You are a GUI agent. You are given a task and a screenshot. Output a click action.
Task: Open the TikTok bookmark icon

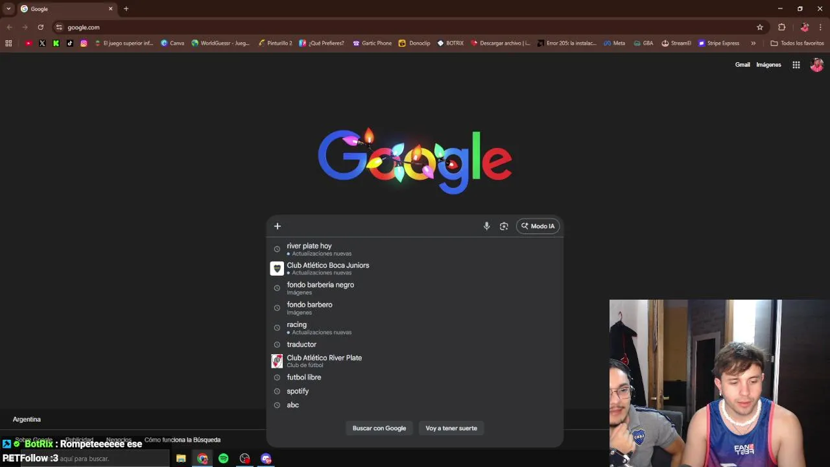pyautogui.click(x=70, y=43)
